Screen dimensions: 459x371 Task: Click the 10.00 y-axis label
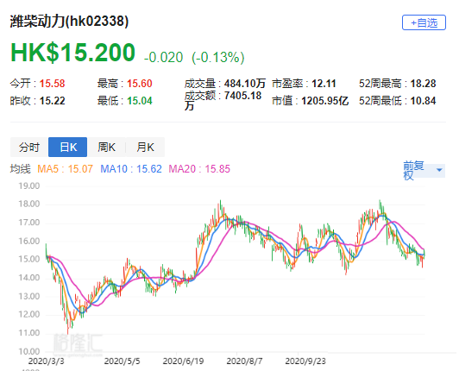pyautogui.click(x=29, y=352)
